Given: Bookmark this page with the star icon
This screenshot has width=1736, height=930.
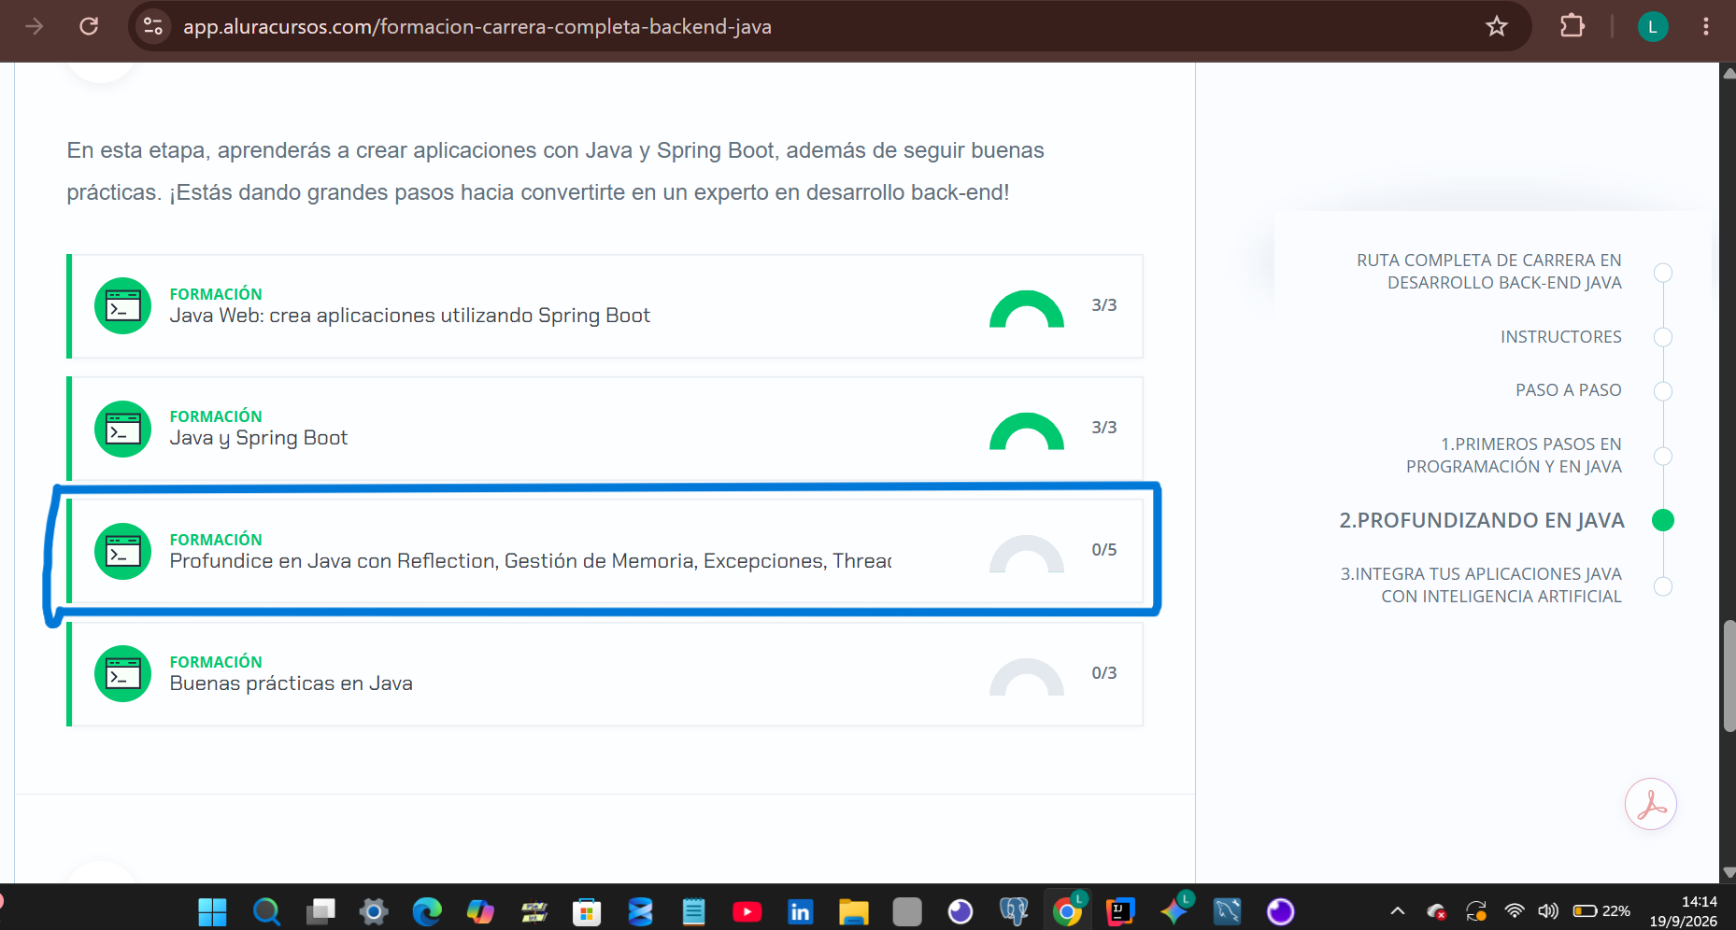Looking at the screenshot, I should 1497,26.
